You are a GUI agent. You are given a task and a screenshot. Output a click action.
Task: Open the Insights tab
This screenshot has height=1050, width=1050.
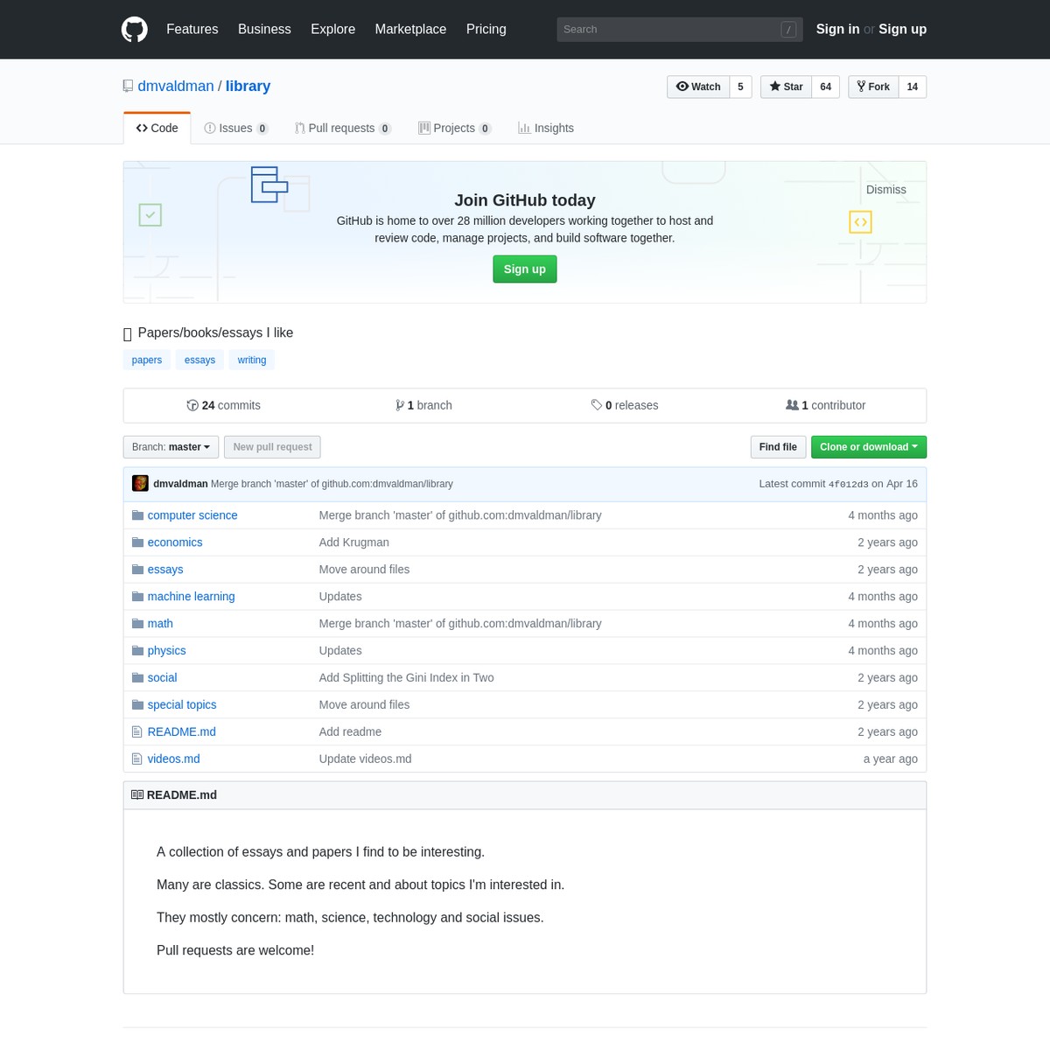[546, 128]
